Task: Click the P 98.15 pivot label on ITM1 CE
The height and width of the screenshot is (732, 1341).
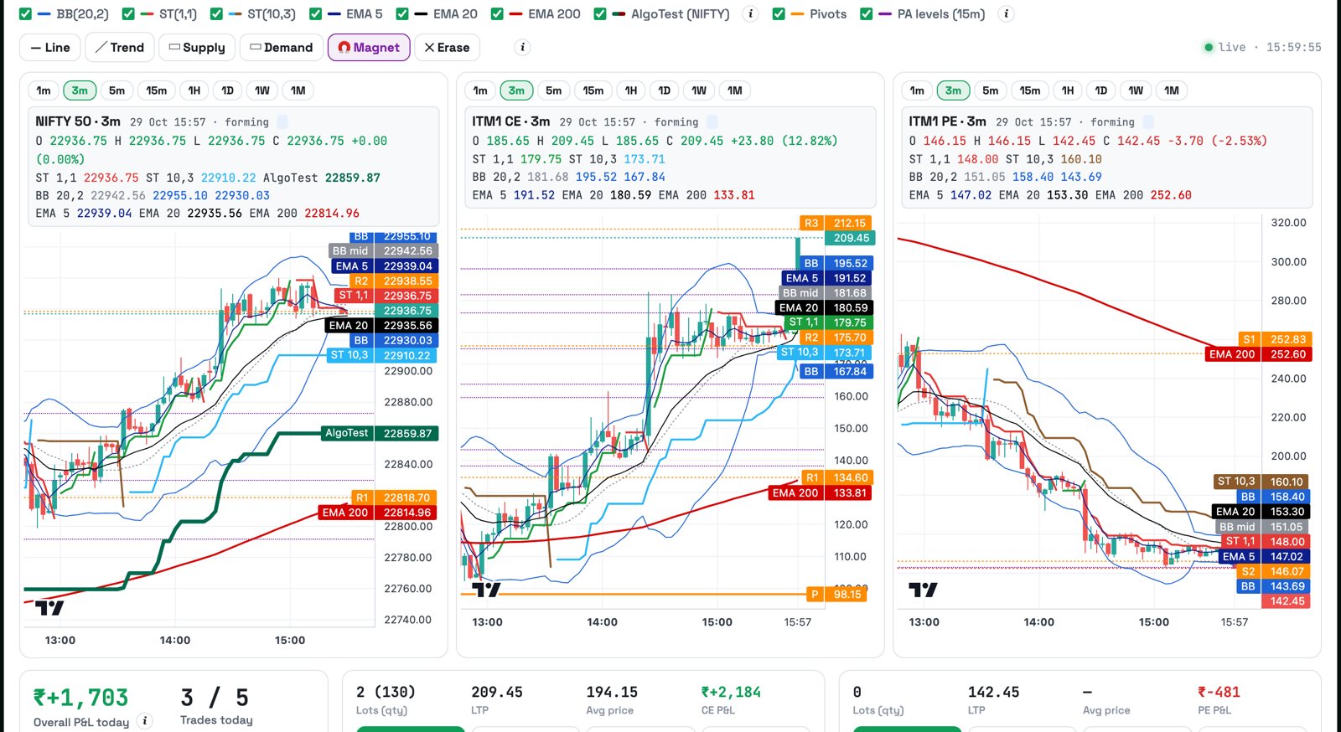Action: point(836,594)
